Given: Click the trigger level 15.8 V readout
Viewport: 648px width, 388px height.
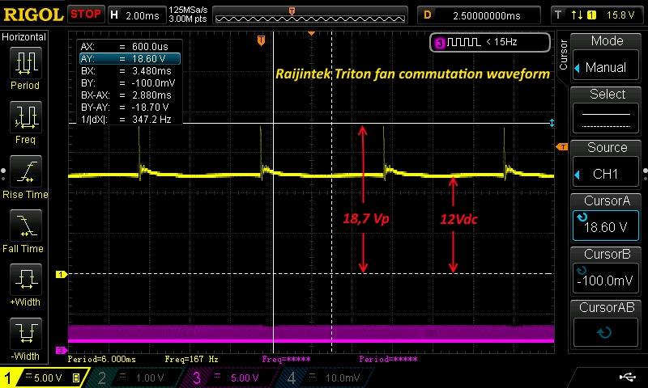Looking at the screenshot, I should tap(620, 15).
